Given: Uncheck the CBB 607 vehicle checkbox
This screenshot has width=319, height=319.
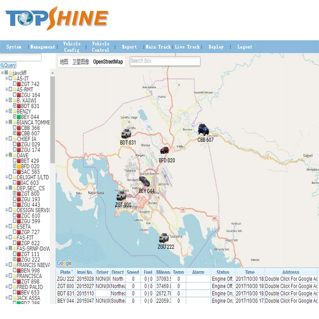Looking at the screenshot, I should [x=14, y=133].
